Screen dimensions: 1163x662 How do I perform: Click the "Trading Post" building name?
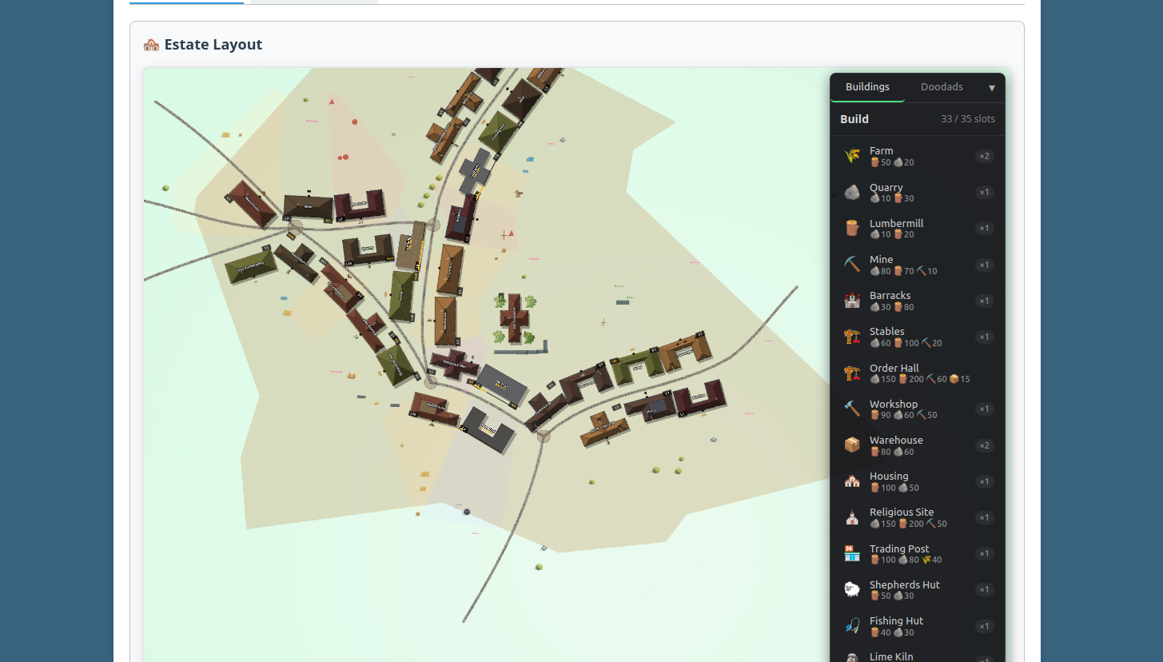click(899, 548)
